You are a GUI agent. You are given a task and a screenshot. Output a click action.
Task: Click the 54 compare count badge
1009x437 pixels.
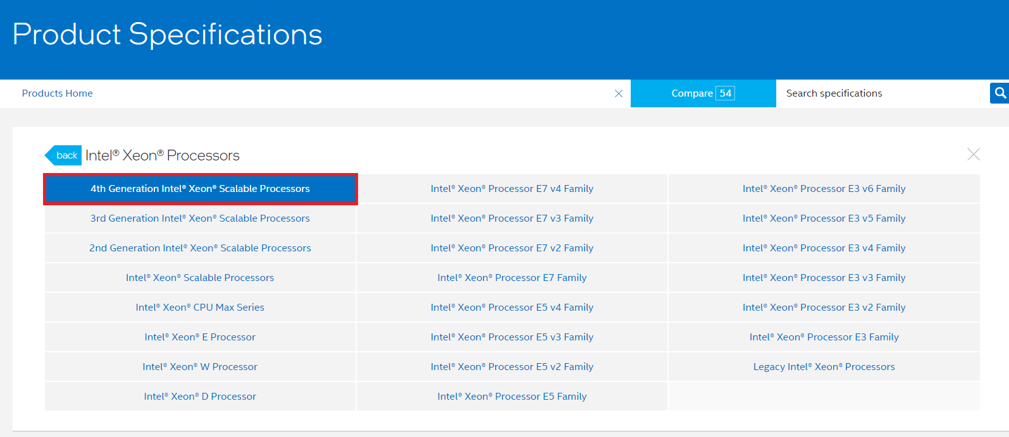pos(726,93)
